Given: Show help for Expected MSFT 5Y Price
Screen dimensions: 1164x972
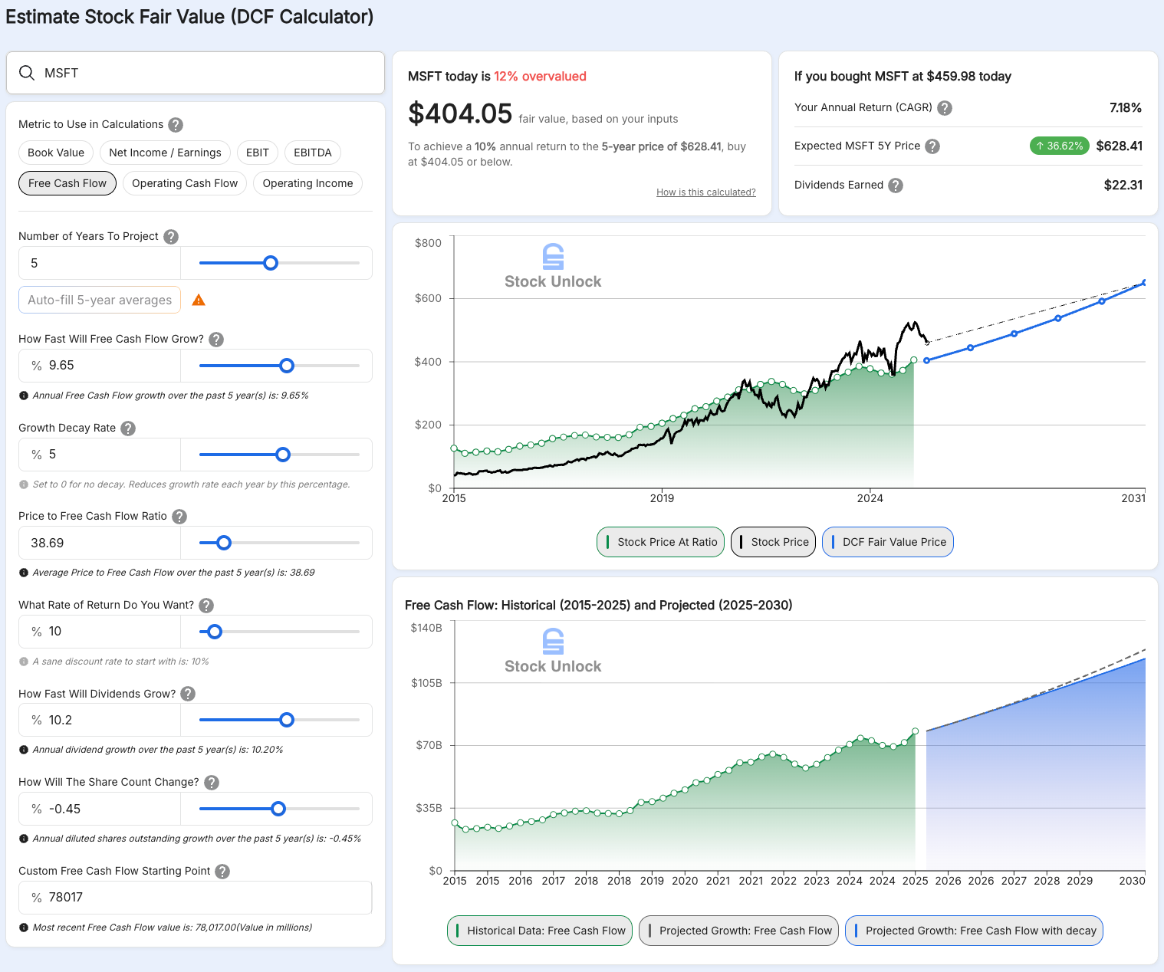Looking at the screenshot, I should (x=932, y=146).
